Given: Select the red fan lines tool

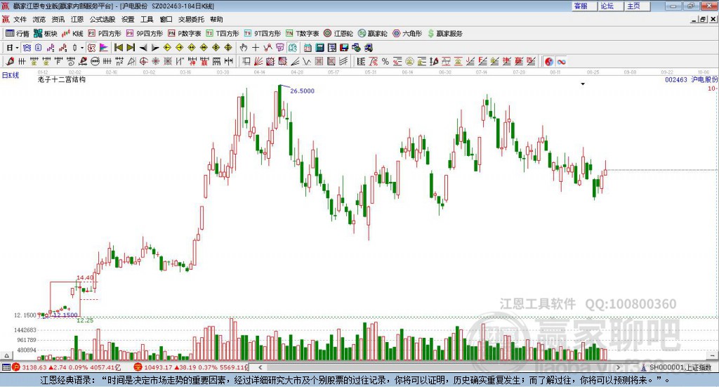Looking at the screenshot, I should point(258,61).
